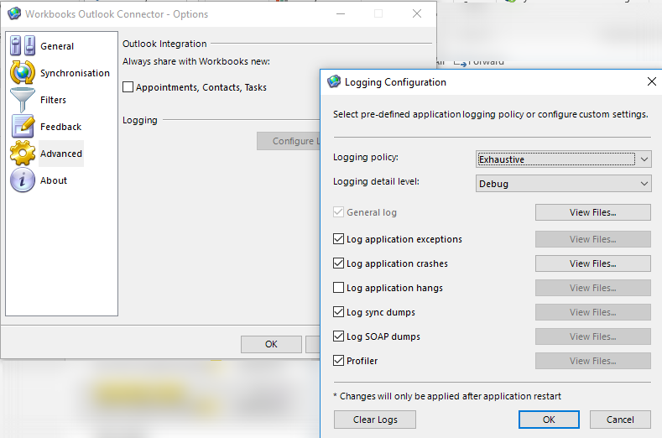Turn off Log sync dumps
The height and width of the screenshot is (438, 662).
click(x=338, y=312)
